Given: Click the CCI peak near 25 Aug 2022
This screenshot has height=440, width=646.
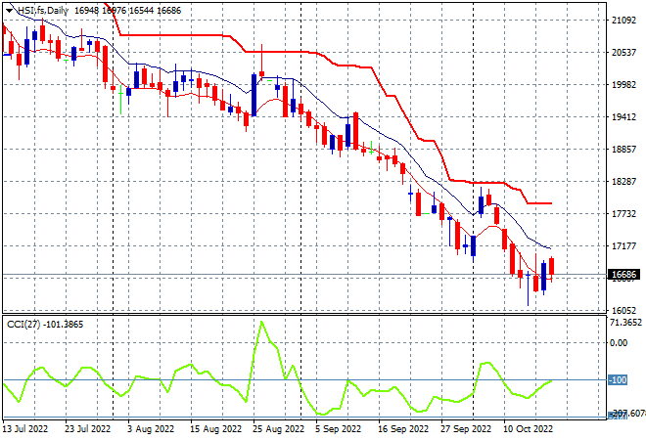Looking at the screenshot, I should tap(261, 323).
